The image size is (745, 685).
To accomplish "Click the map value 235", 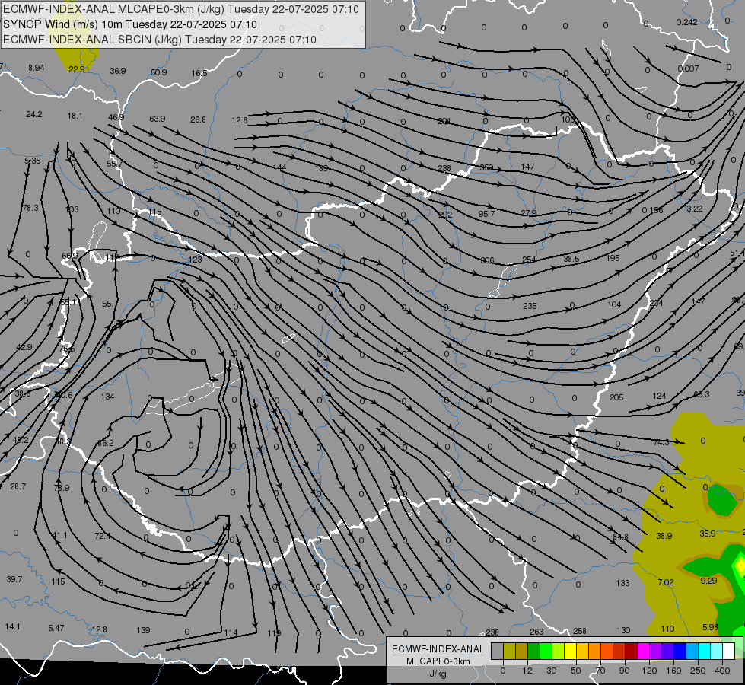I will pyautogui.click(x=530, y=306).
